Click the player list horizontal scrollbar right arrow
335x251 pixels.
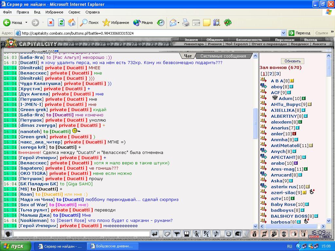tap(323, 226)
